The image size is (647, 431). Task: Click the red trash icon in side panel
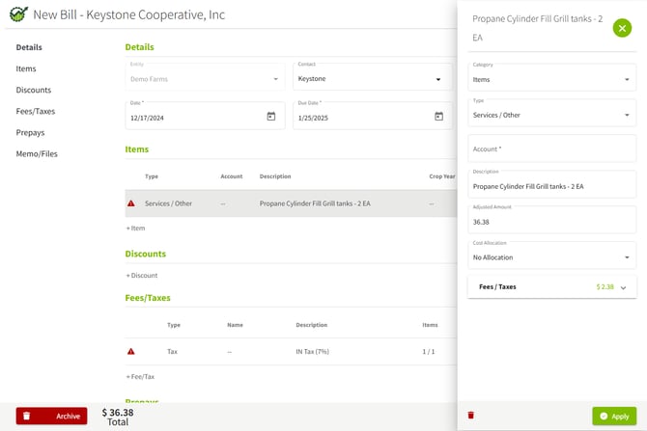(x=471, y=416)
